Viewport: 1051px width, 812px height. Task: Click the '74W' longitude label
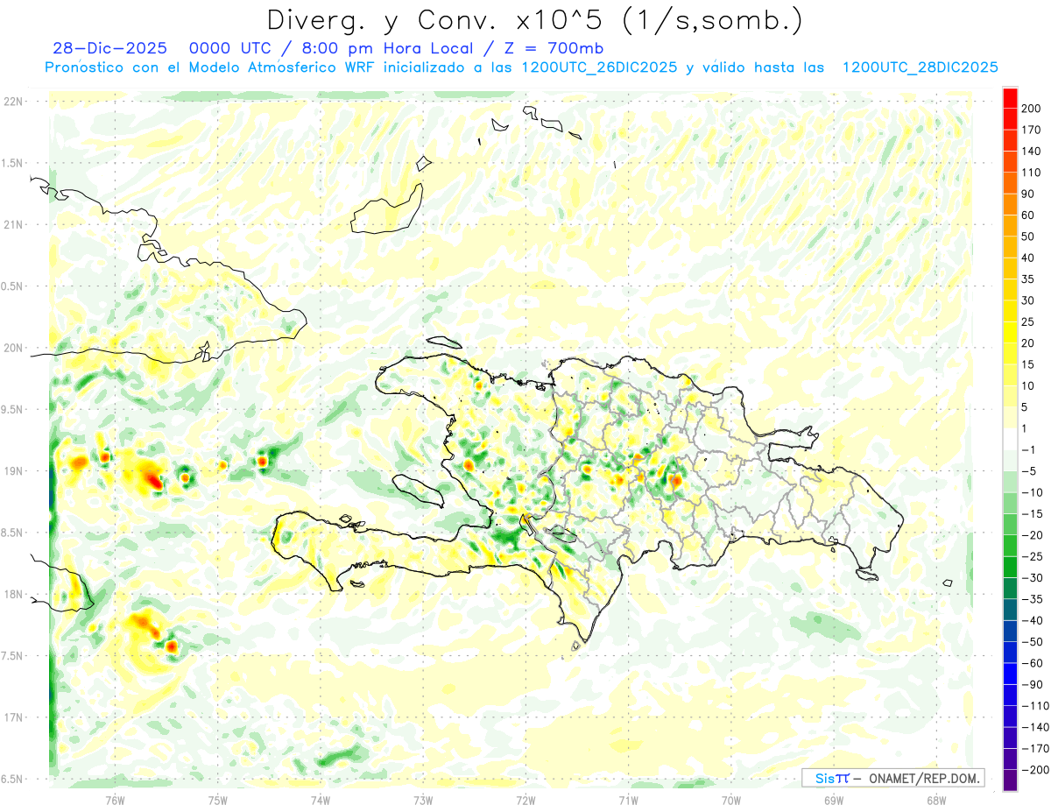(321, 799)
